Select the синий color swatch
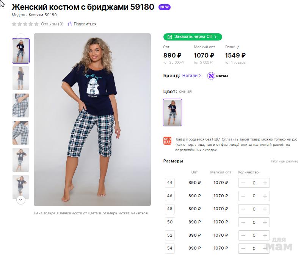This screenshot has width=298, height=256. [173, 112]
